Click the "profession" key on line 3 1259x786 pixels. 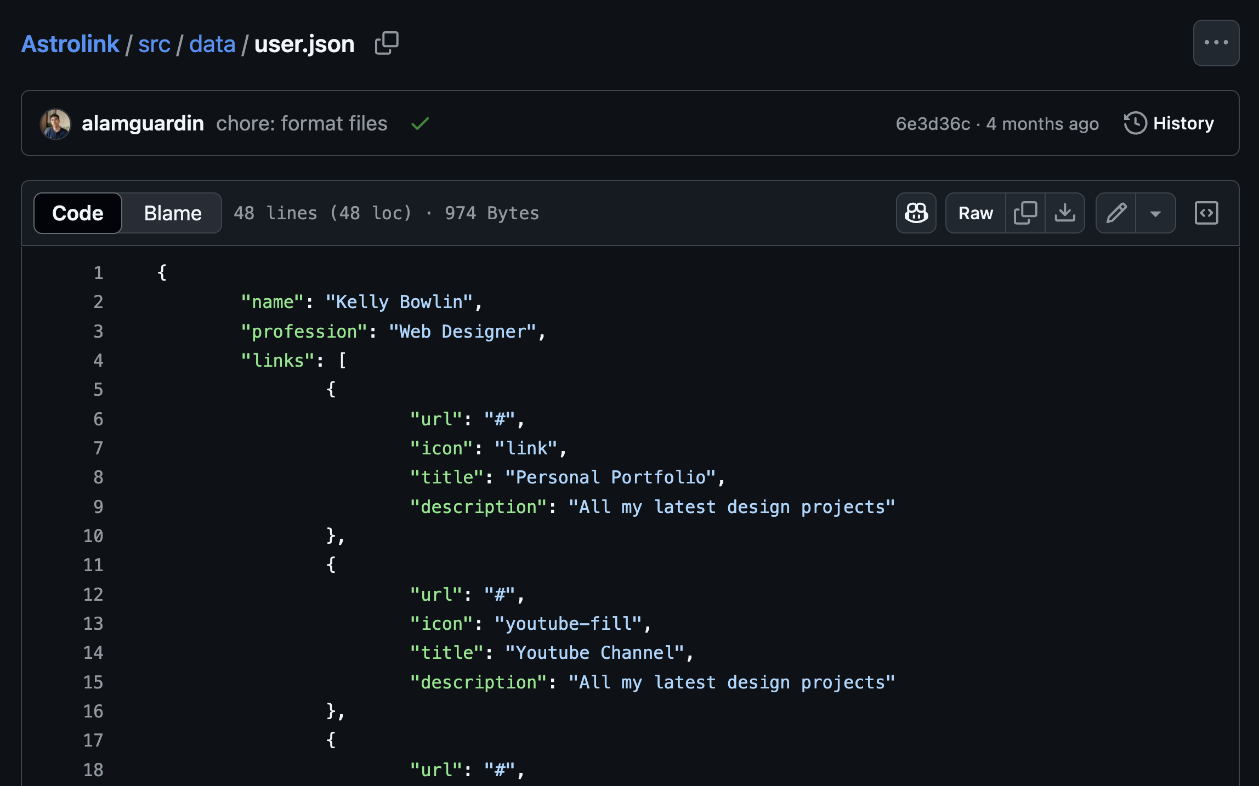point(304,331)
